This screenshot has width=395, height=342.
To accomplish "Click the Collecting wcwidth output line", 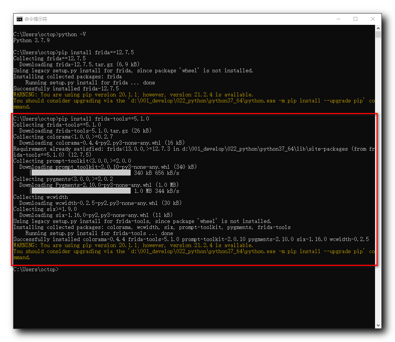I will (41, 197).
